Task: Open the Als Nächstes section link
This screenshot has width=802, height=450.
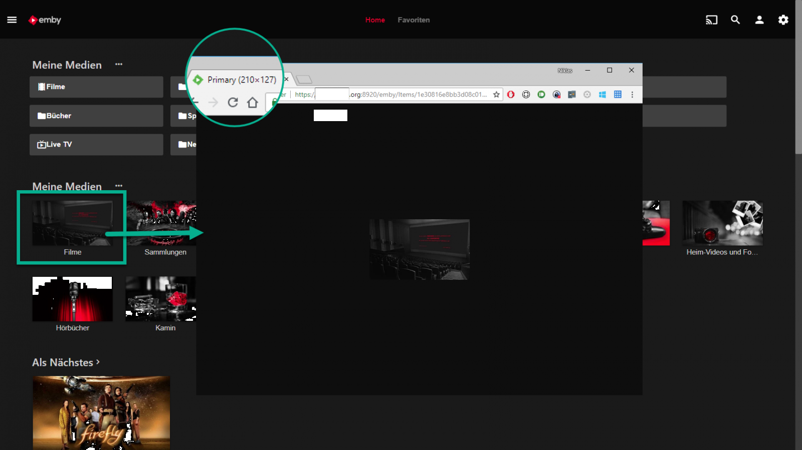Action: click(x=66, y=362)
